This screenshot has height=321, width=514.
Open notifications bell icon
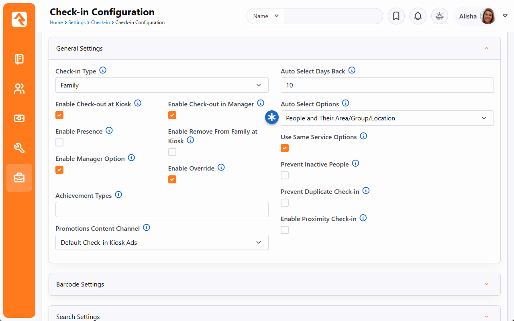(x=418, y=16)
